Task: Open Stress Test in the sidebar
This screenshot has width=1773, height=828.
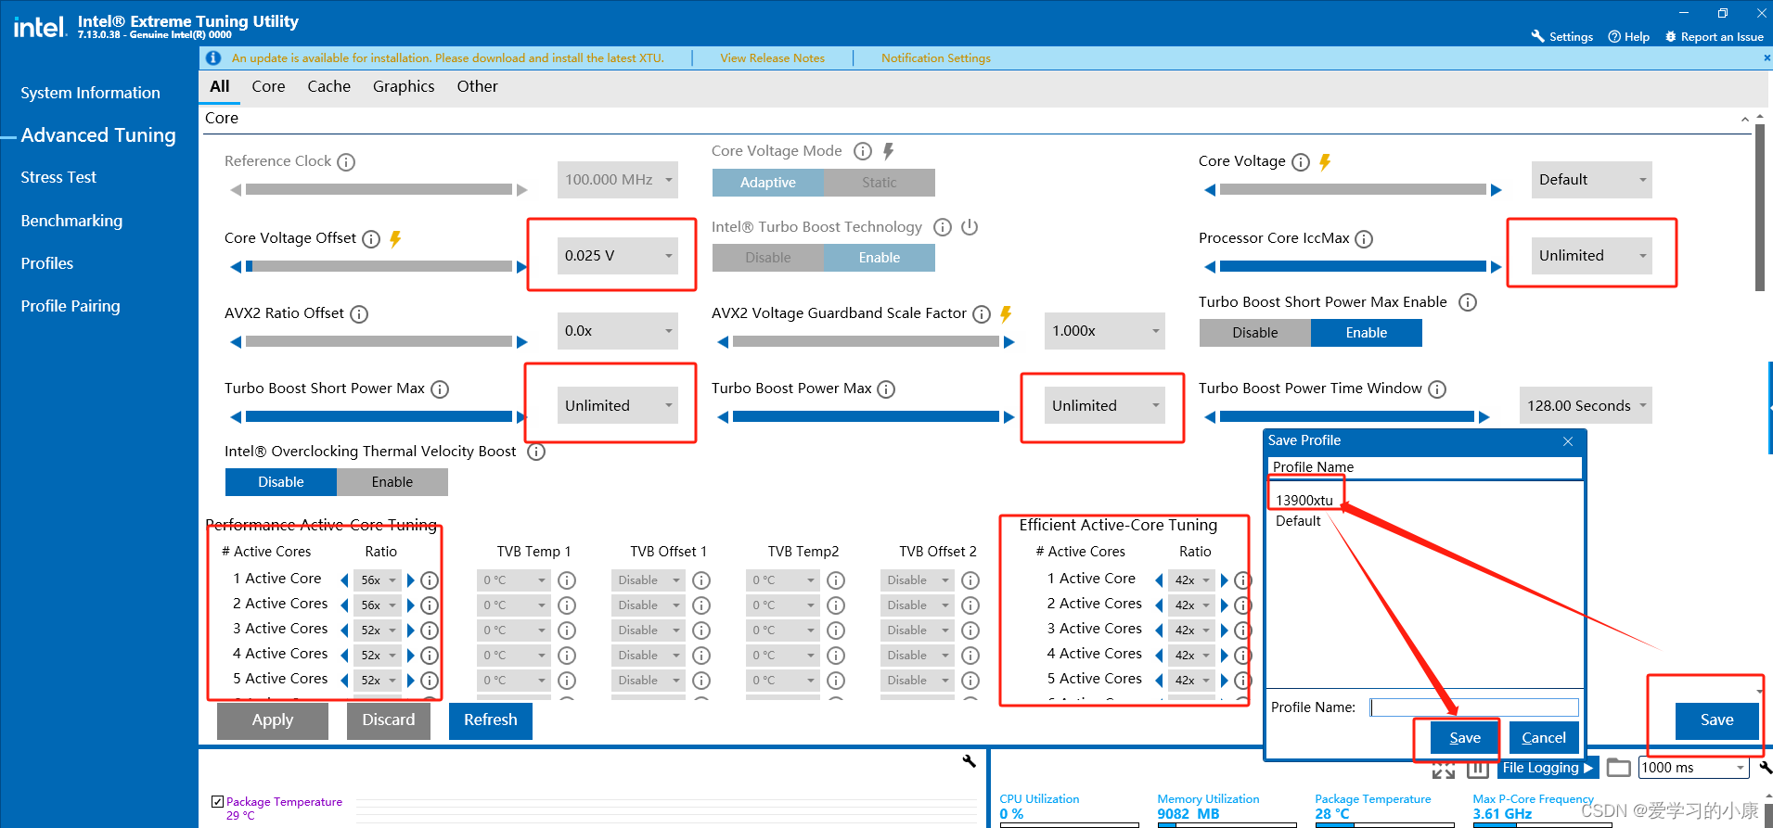Action: [58, 177]
